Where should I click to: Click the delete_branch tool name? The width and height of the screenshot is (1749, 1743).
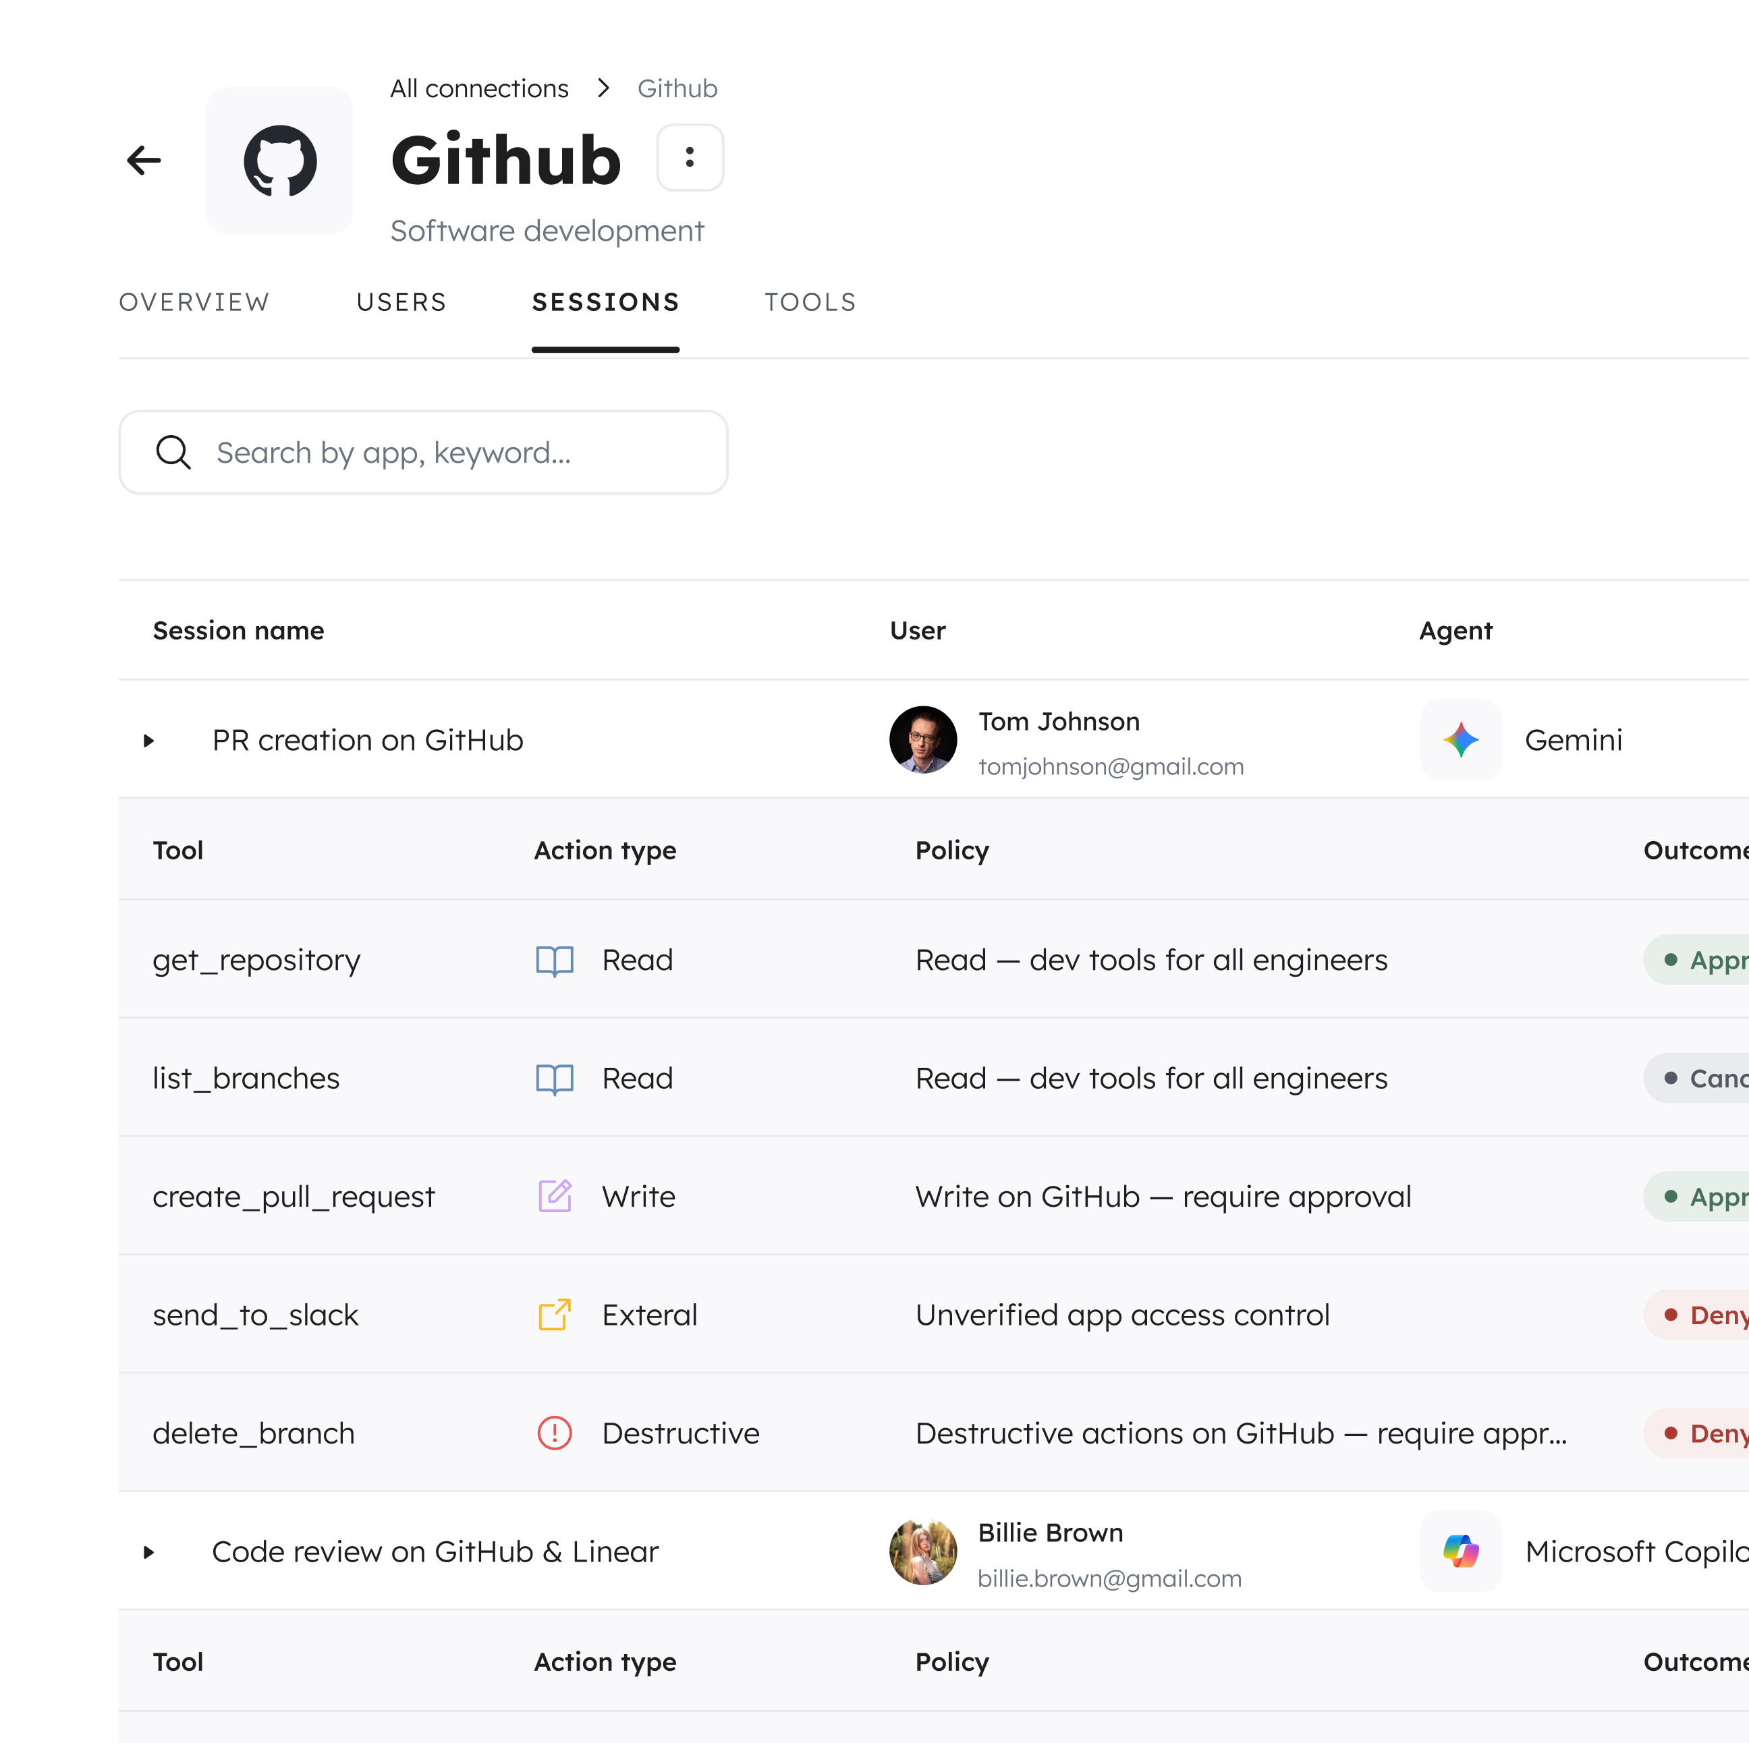coord(254,1433)
